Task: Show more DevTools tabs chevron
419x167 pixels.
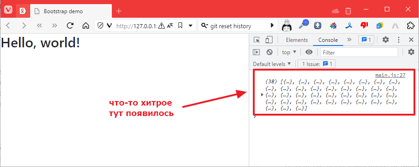Action: tap(349, 40)
